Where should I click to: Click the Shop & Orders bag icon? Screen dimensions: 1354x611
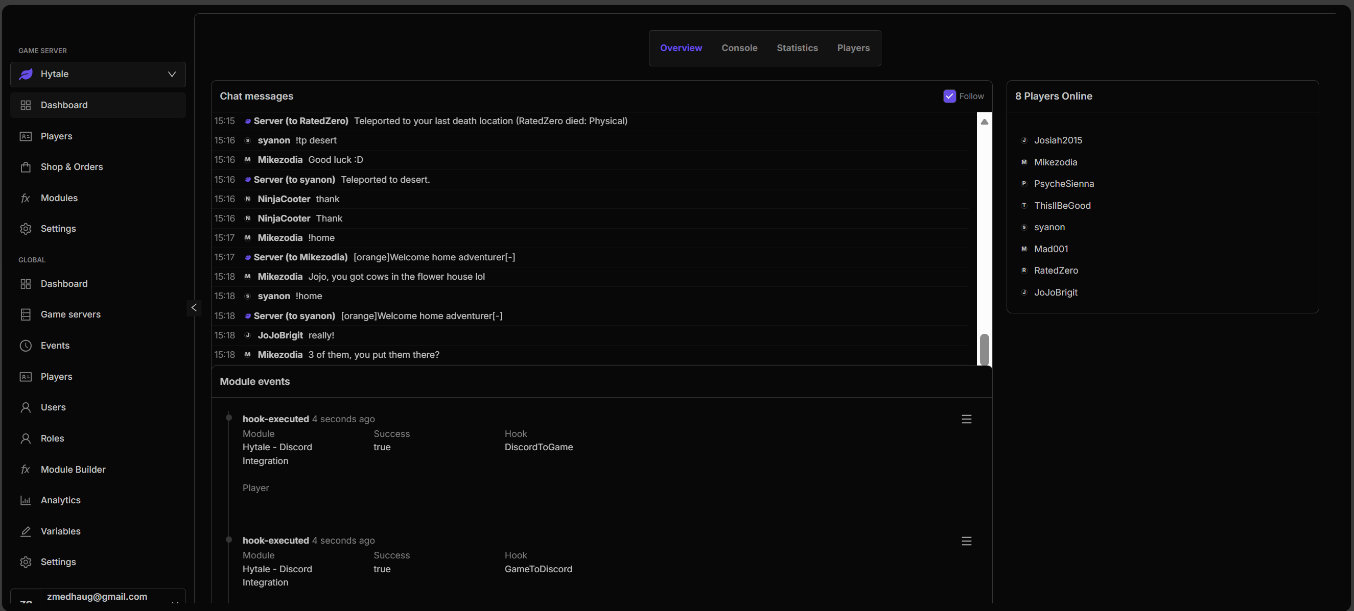tap(25, 167)
